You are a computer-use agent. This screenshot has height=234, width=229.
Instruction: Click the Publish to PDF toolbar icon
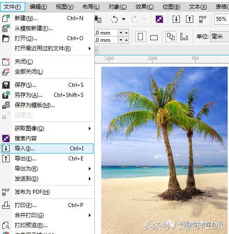pyautogui.click(x=203, y=19)
